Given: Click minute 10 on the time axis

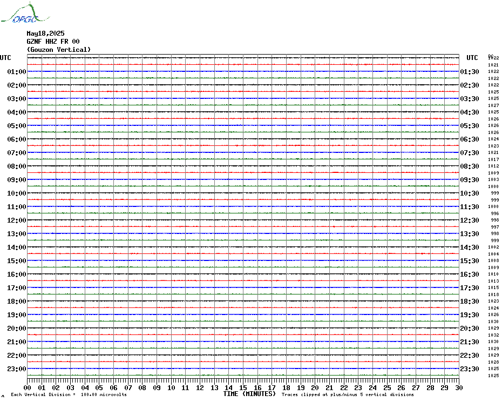Looking at the screenshot, I should coord(171,387).
